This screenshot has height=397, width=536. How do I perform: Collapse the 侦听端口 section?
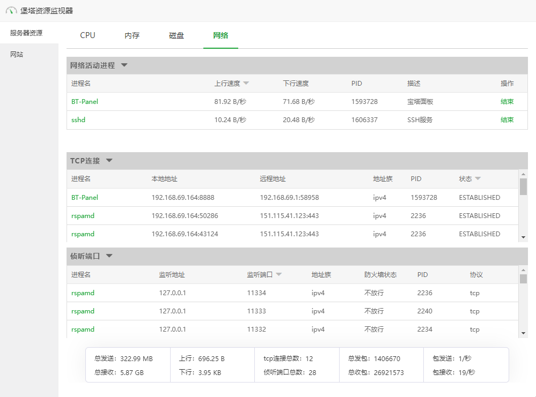(x=109, y=256)
